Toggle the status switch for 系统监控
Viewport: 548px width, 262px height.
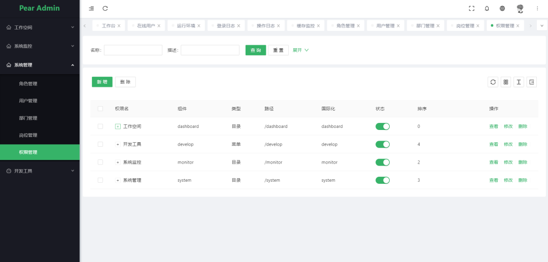383,162
